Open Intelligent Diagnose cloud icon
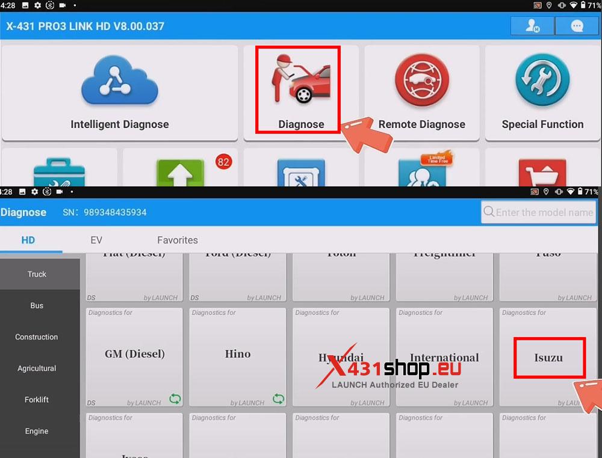602x458 pixels. pos(119,81)
